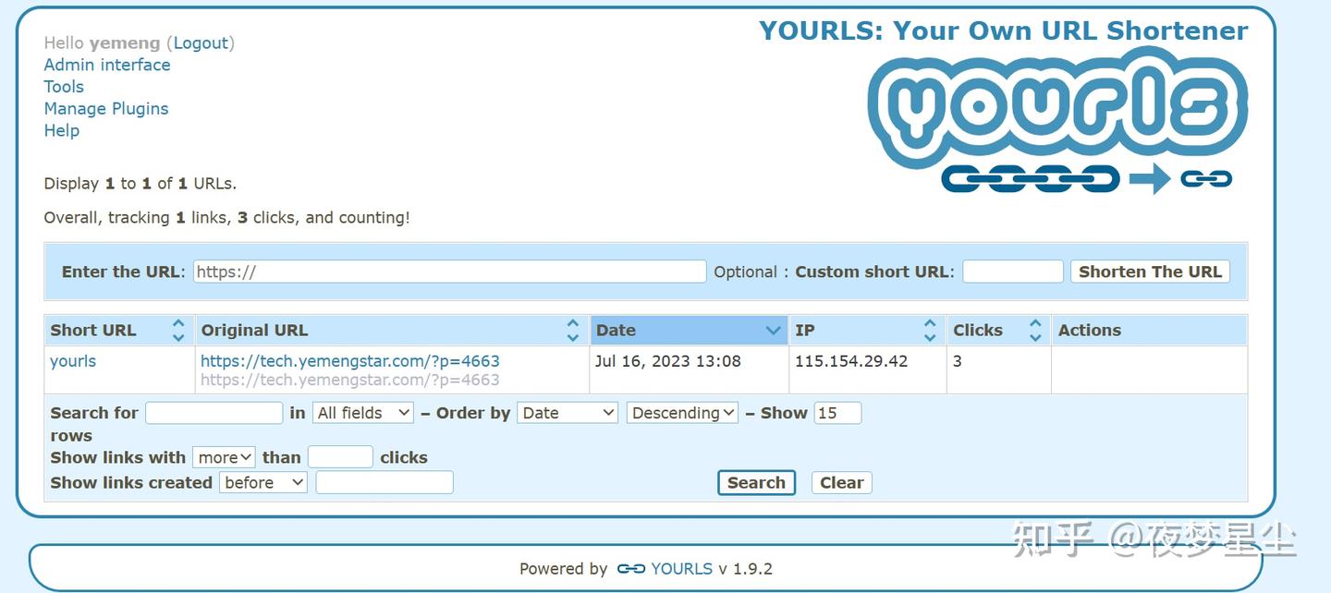1331x593 pixels.
Task: Click the chain-link icon in the footer
Action: point(629,569)
